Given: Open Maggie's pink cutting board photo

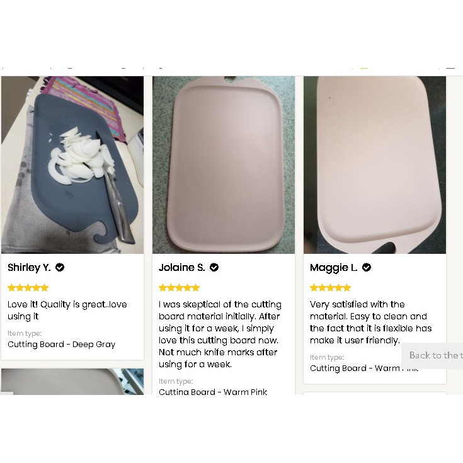Looking at the screenshot, I should point(375,165).
